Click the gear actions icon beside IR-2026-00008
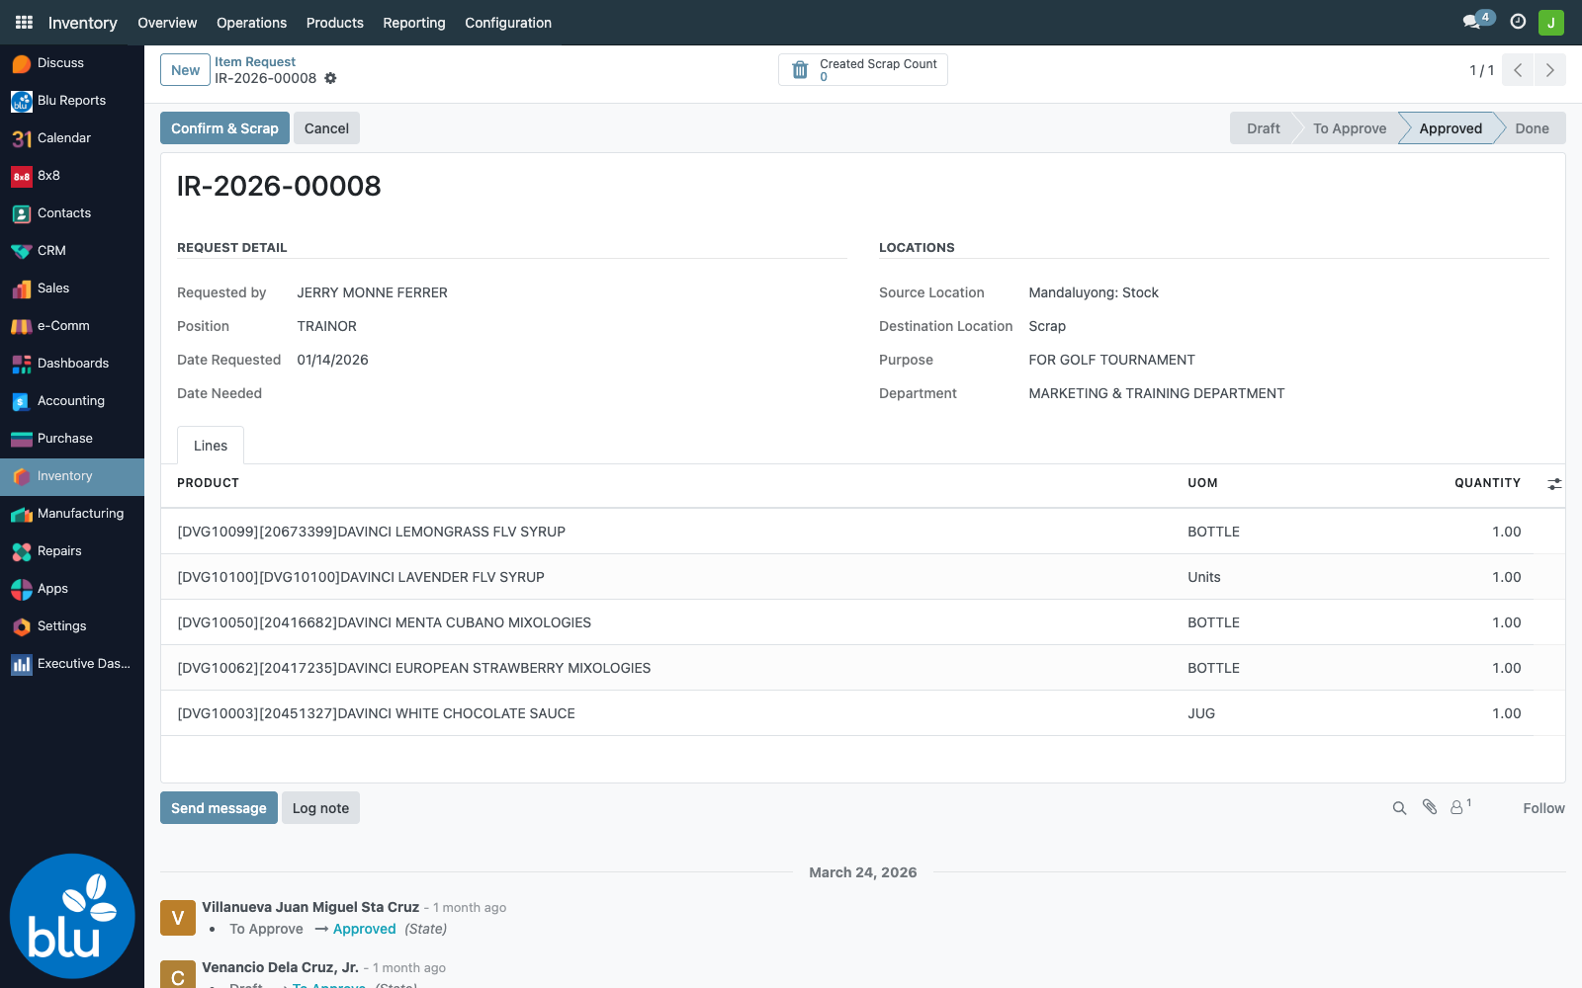Screen dimensions: 1582x988 tap(330, 78)
